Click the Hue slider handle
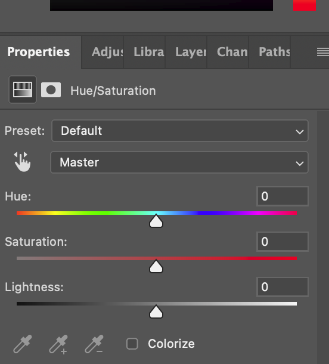The width and height of the screenshot is (329, 364). click(156, 221)
